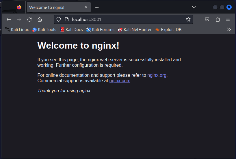Viewport: 236px width, 159px height.
Task: Minimize the browser window
Action: [x=215, y=7]
